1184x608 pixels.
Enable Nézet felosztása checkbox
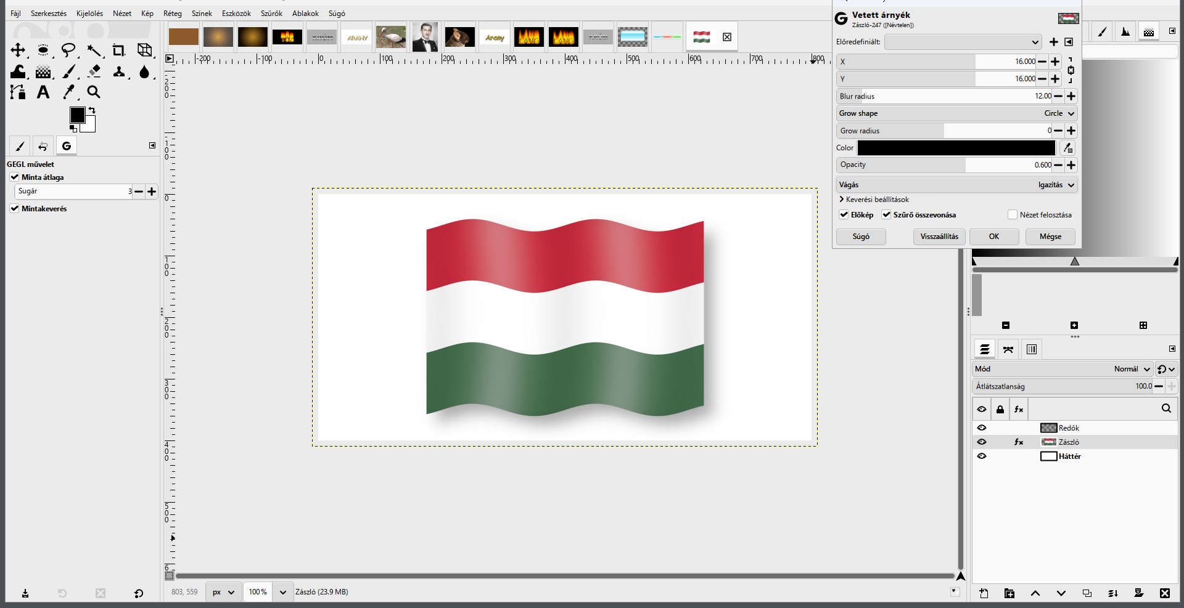click(x=1012, y=214)
